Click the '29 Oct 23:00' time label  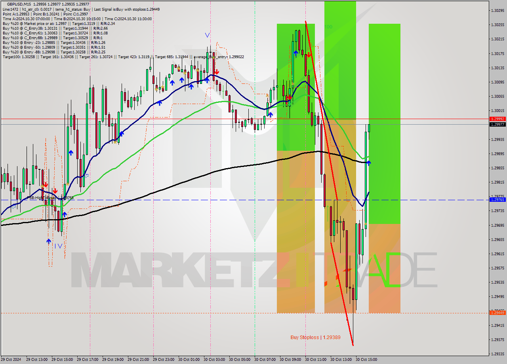click(x=164, y=360)
